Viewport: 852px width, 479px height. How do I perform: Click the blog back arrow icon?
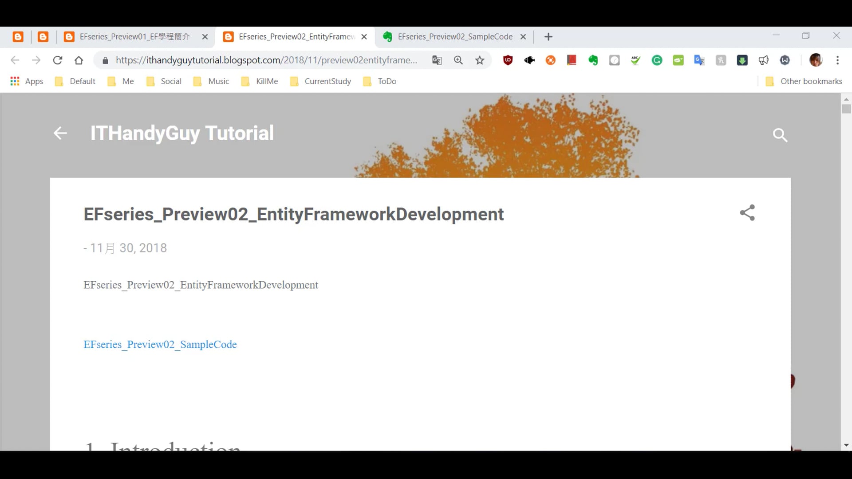tap(60, 133)
